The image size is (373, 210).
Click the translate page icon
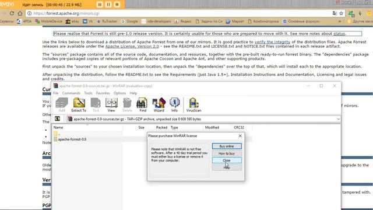335,13
